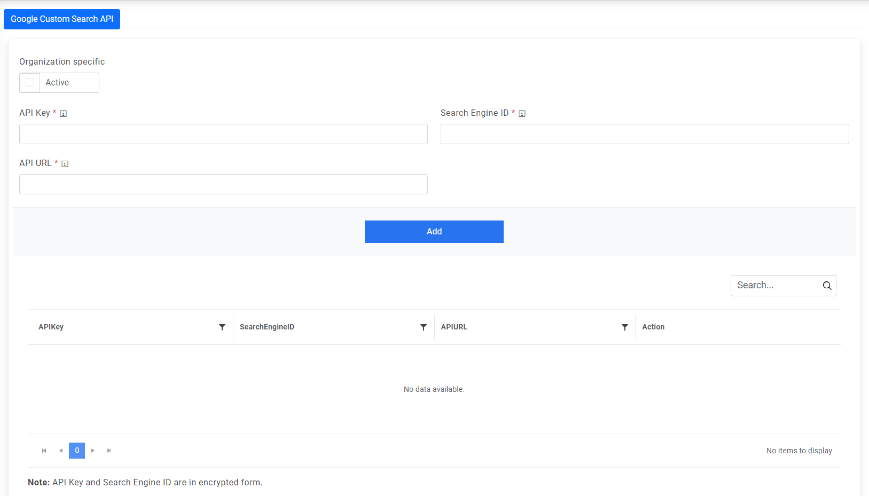Image resolution: width=869 pixels, height=496 pixels.
Task: Go to first page of grid
Action: click(44, 451)
